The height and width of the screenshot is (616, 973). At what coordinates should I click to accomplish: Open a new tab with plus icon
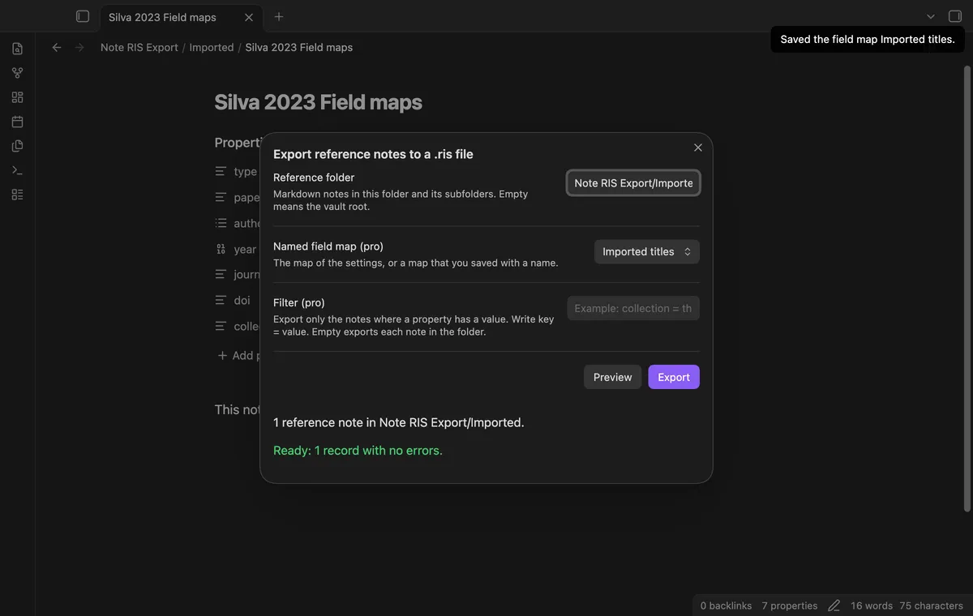[x=279, y=16]
